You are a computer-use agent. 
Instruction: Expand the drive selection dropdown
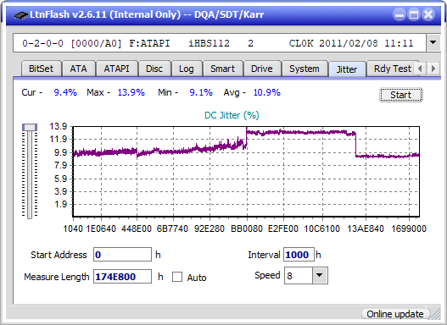pos(433,43)
